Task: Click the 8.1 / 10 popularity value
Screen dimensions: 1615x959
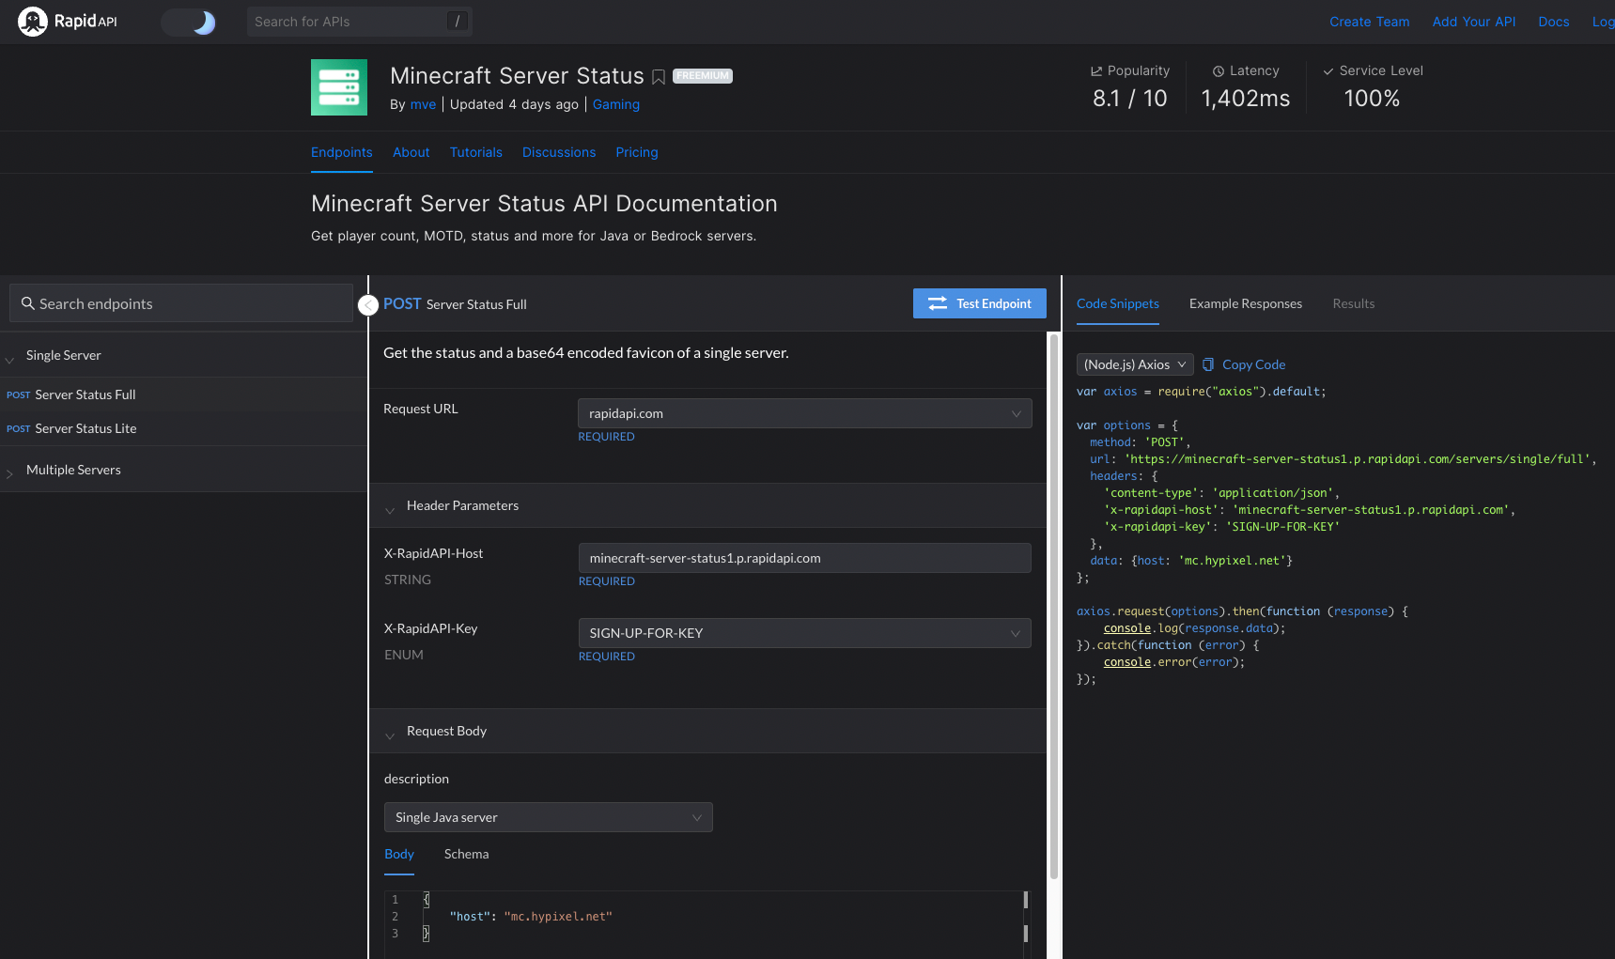Action: (1130, 99)
